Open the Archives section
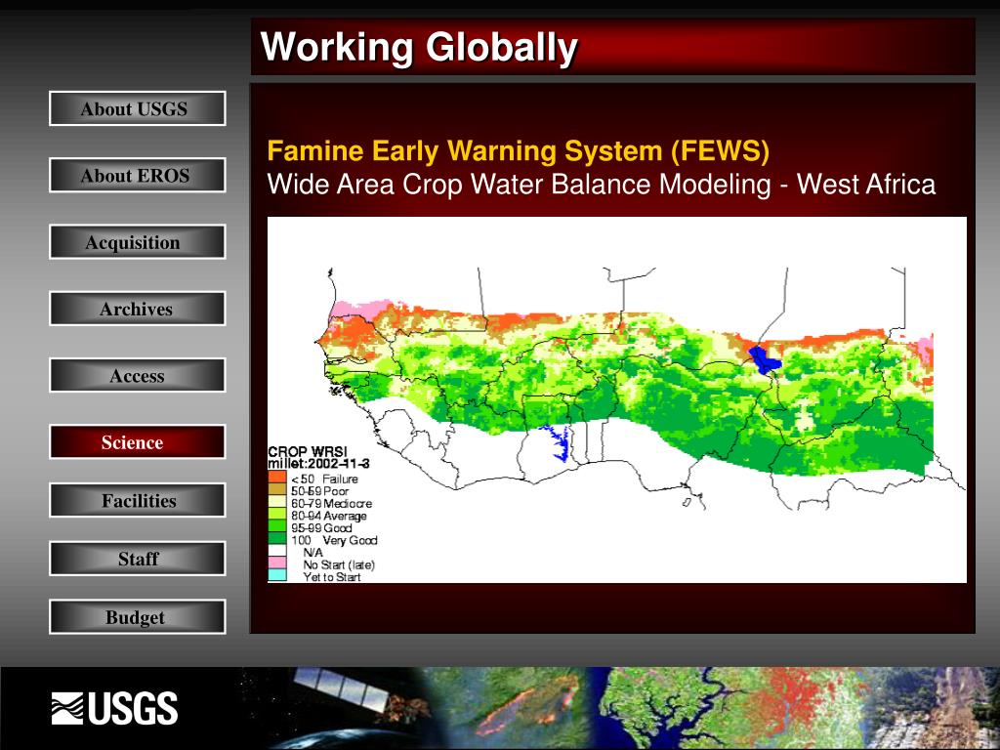1000x750 pixels. pyautogui.click(x=137, y=309)
